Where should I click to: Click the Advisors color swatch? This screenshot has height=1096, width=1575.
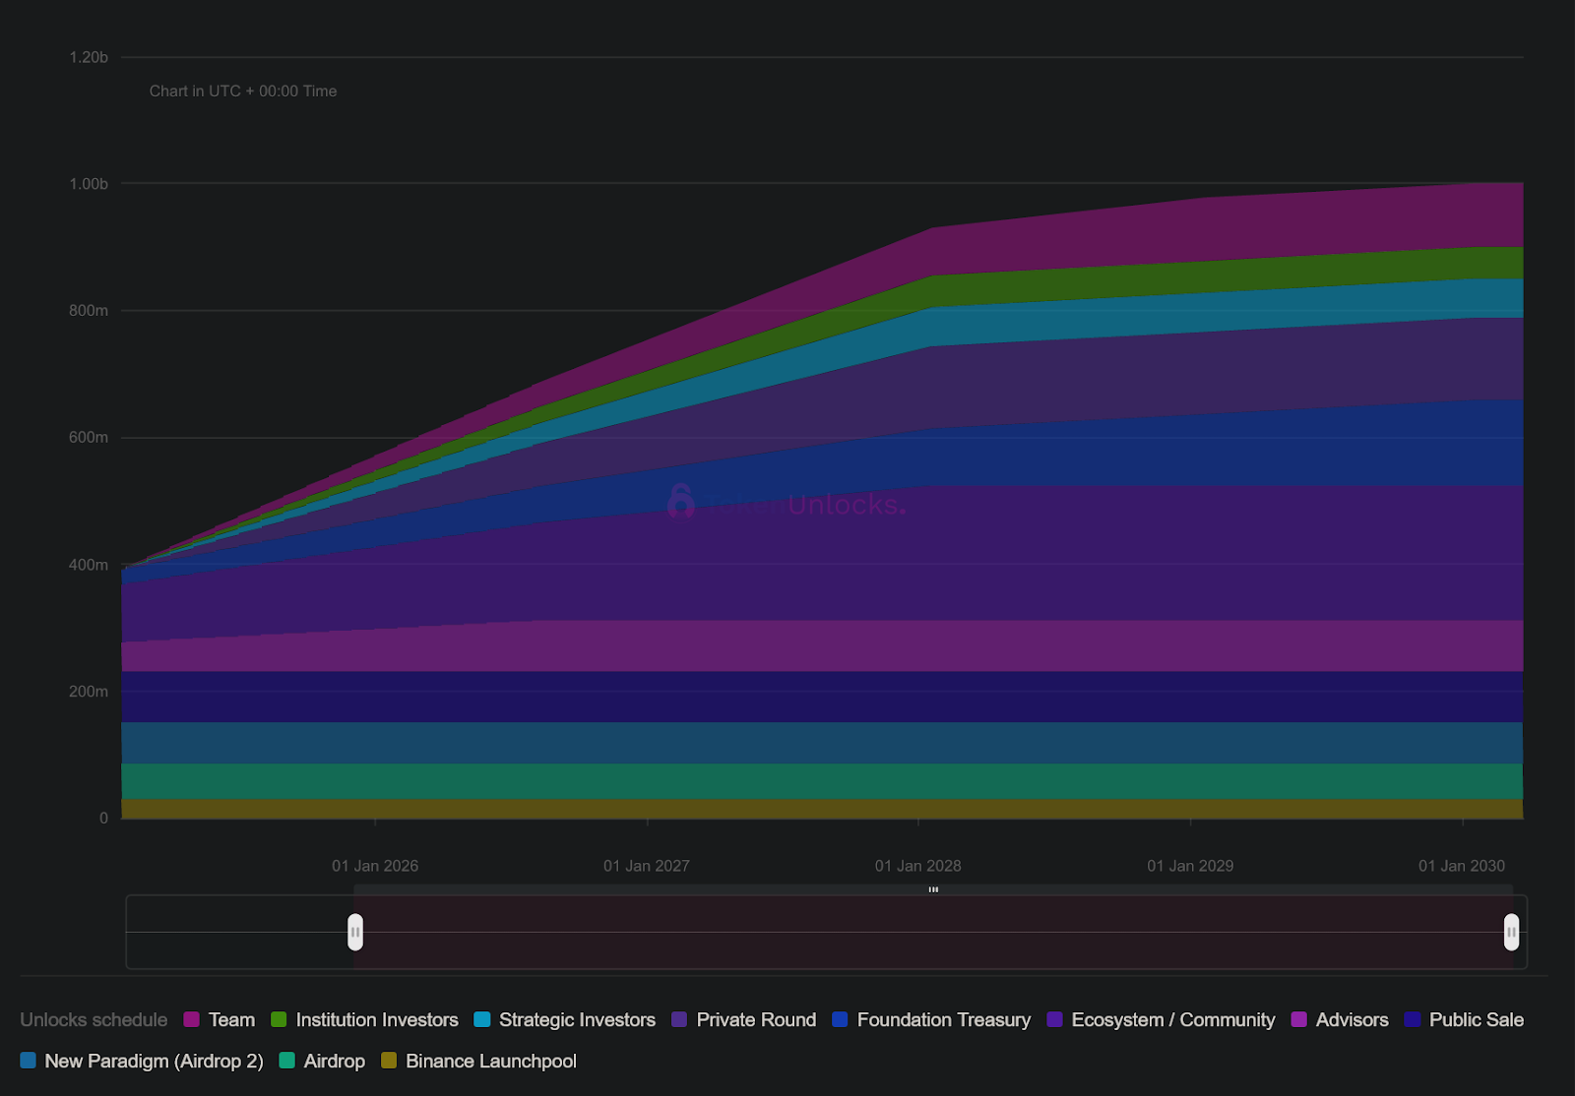tap(1299, 1020)
